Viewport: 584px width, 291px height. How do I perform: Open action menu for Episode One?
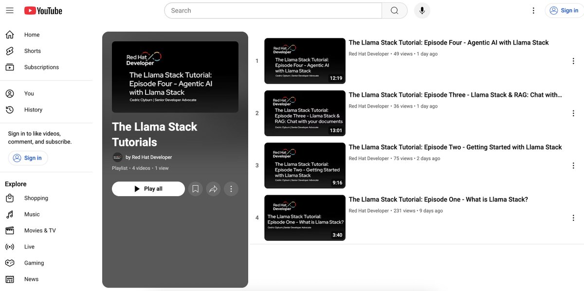point(573,218)
